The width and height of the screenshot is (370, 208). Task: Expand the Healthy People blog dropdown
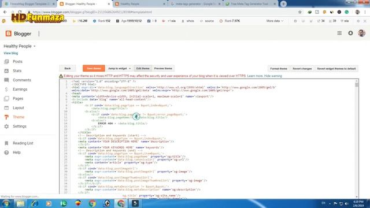tap(35, 46)
